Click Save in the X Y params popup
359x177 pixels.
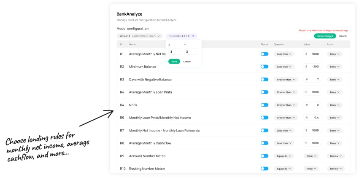coord(174,62)
